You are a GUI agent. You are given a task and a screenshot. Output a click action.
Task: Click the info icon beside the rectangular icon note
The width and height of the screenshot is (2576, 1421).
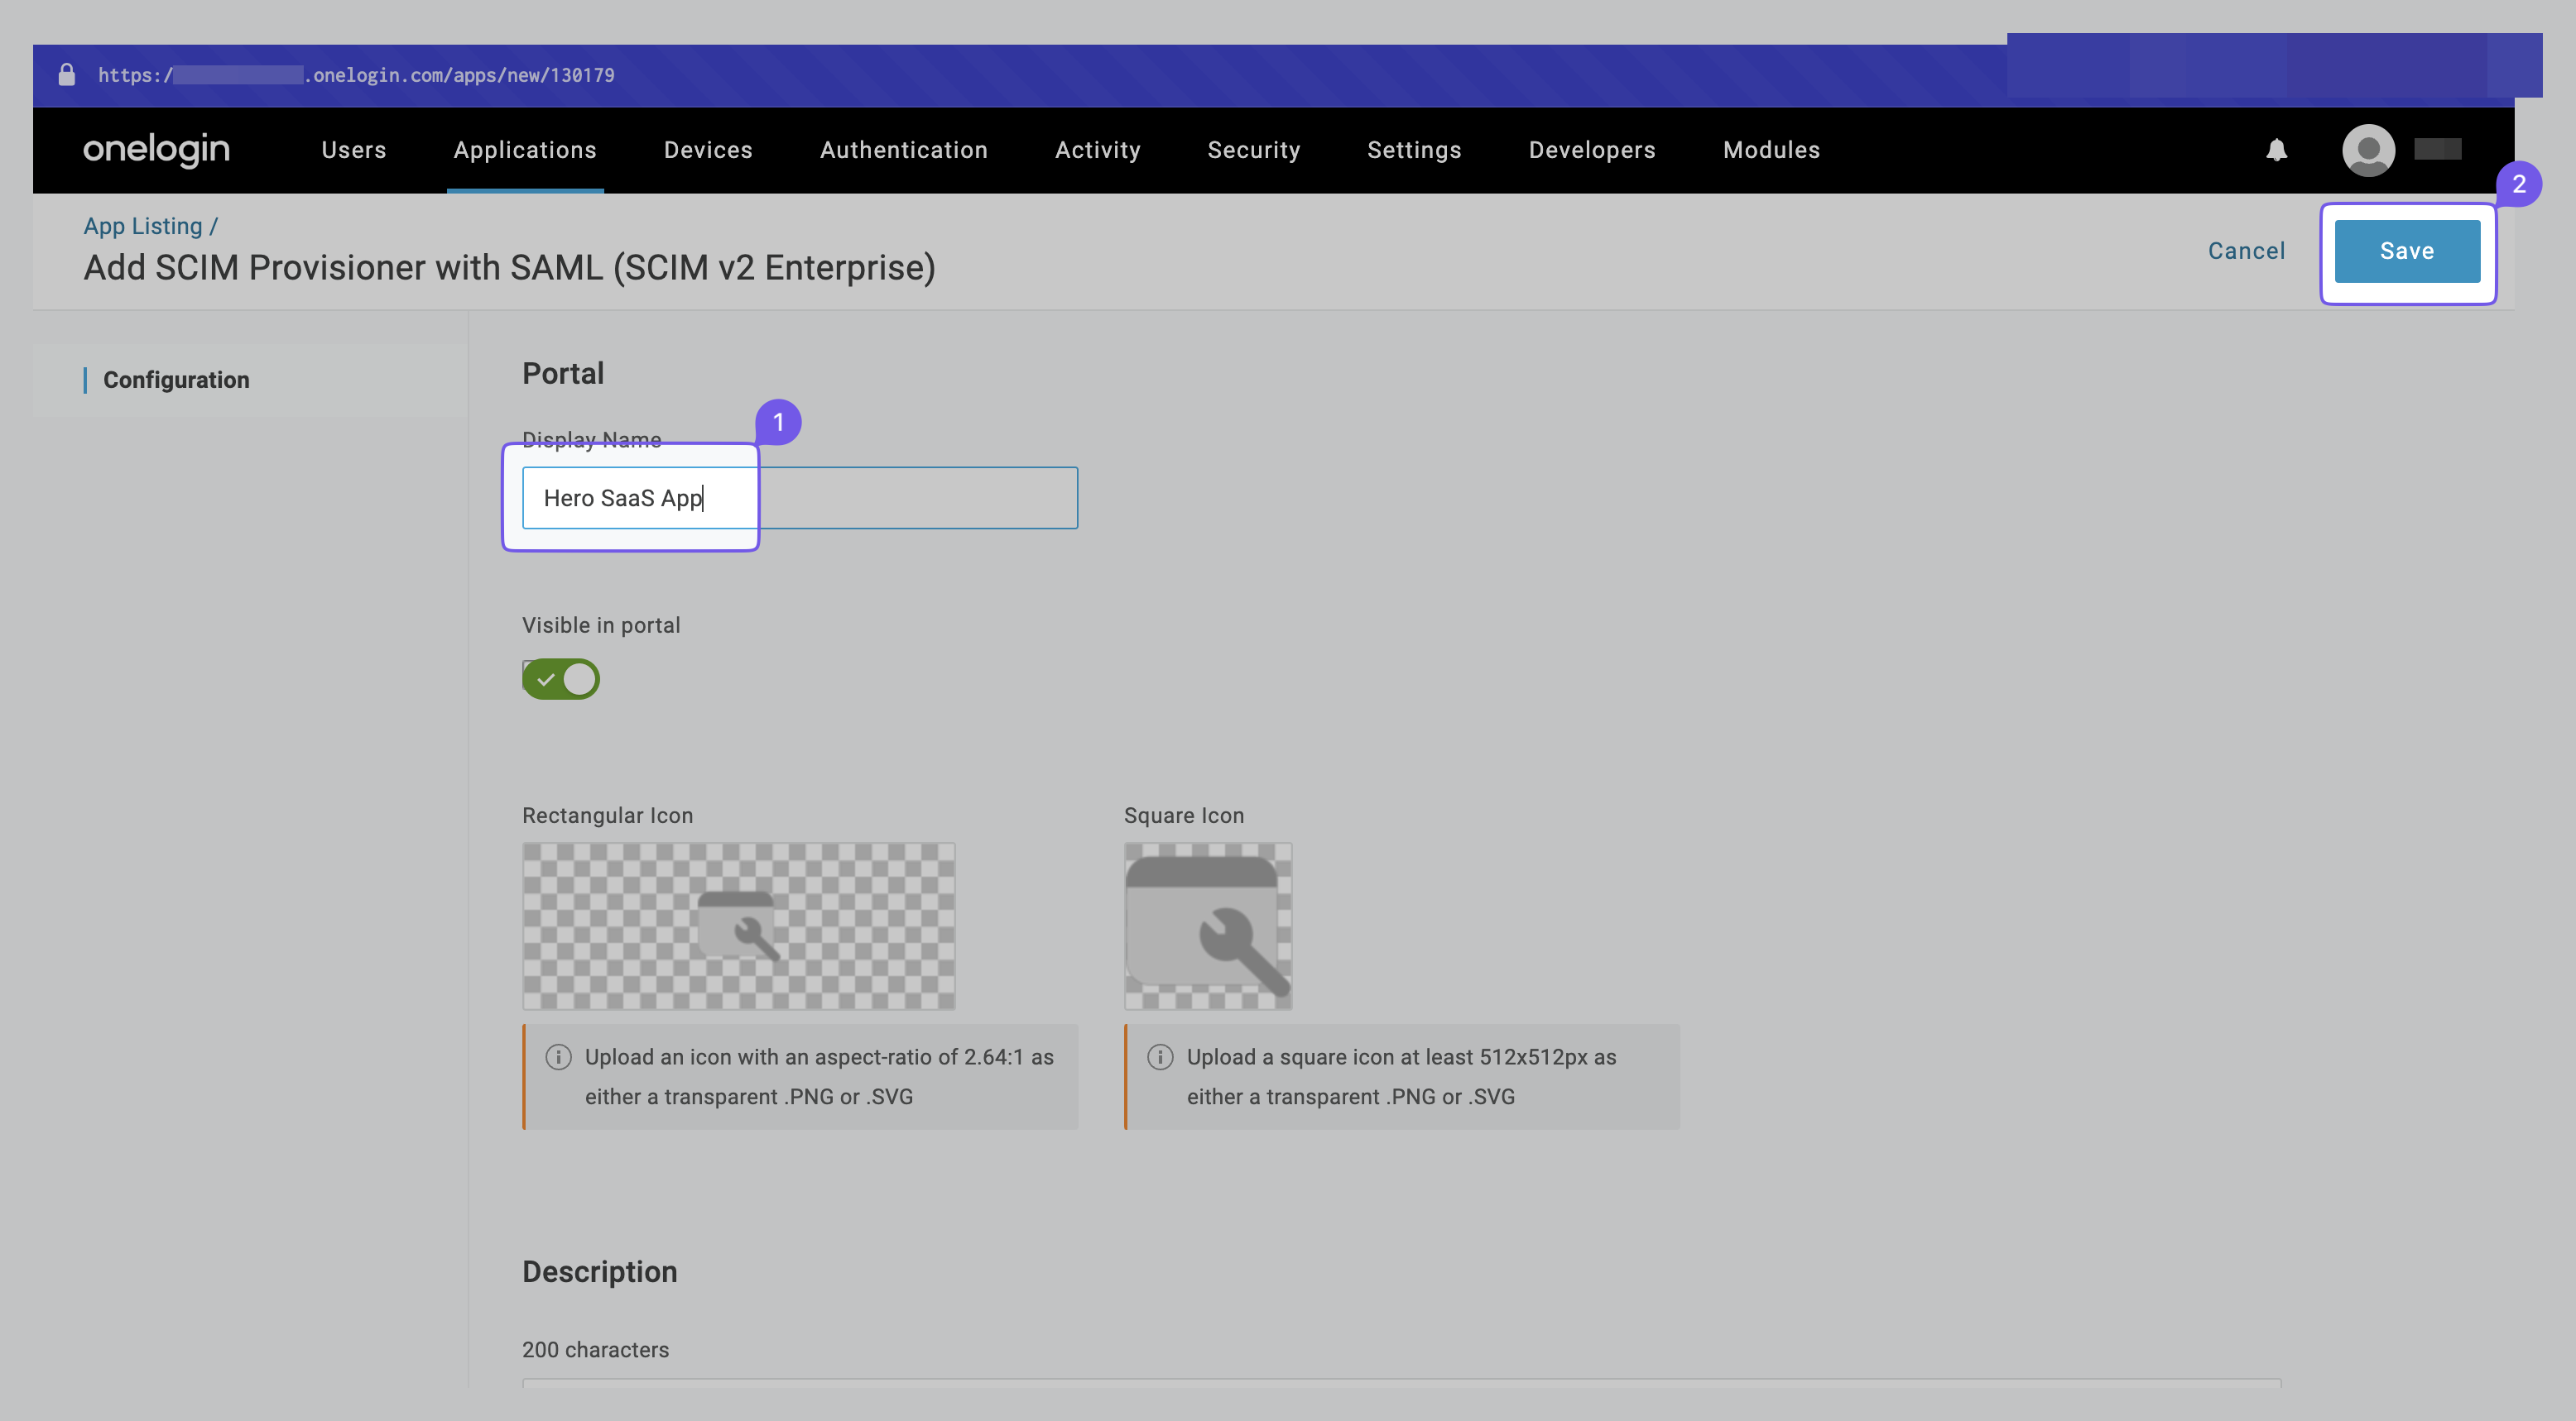[x=559, y=1056]
